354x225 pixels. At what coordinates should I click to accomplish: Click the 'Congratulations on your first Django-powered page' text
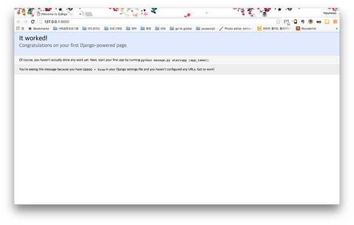coord(73,46)
